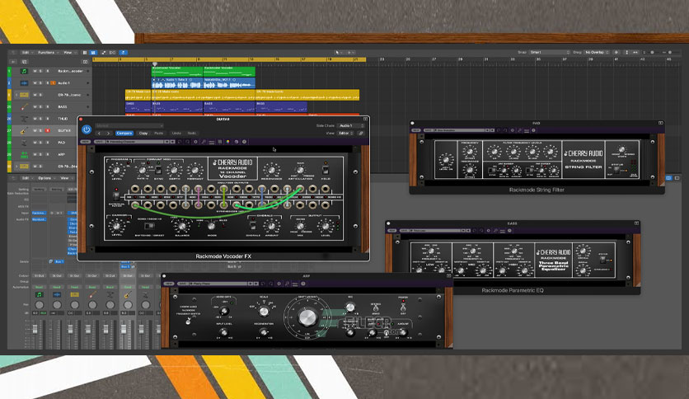Select the Audio 1 Take 3 blue region
This screenshot has width=689, height=399.
click(177, 83)
